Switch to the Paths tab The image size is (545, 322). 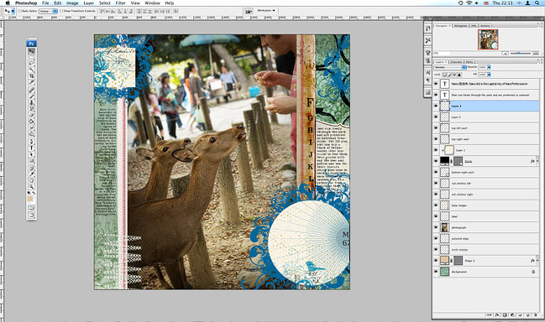(x=469, y=62)
